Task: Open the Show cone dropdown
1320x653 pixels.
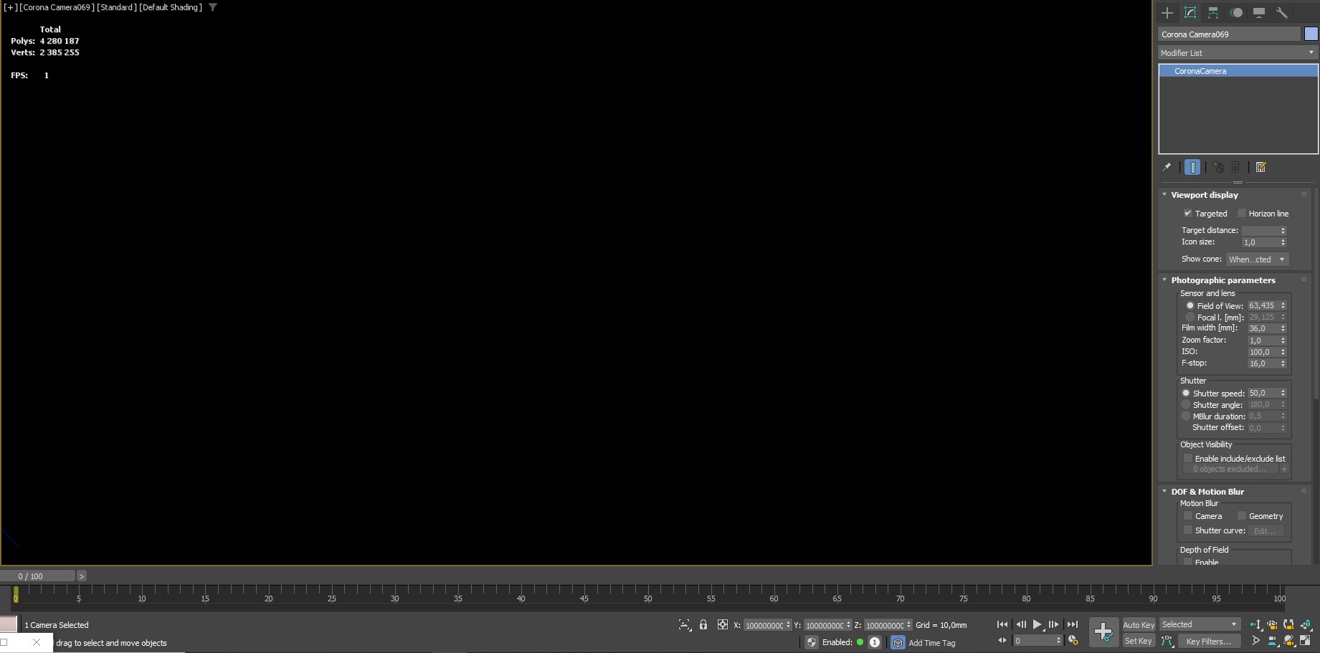Action: [1257, 259]
